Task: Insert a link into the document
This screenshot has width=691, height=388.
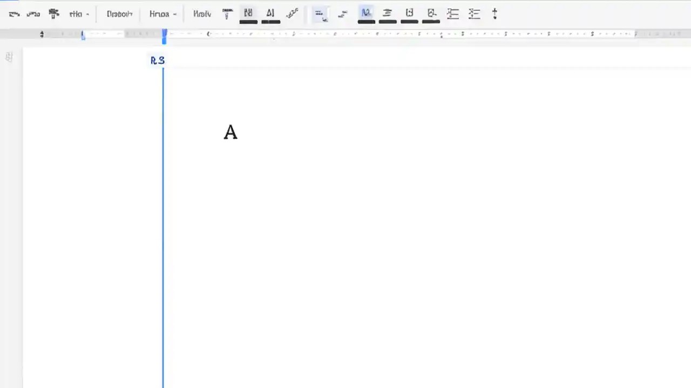Action: [x=343, y=13]
